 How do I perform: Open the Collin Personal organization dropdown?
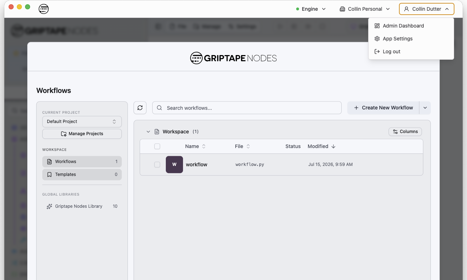coord(365,9)
